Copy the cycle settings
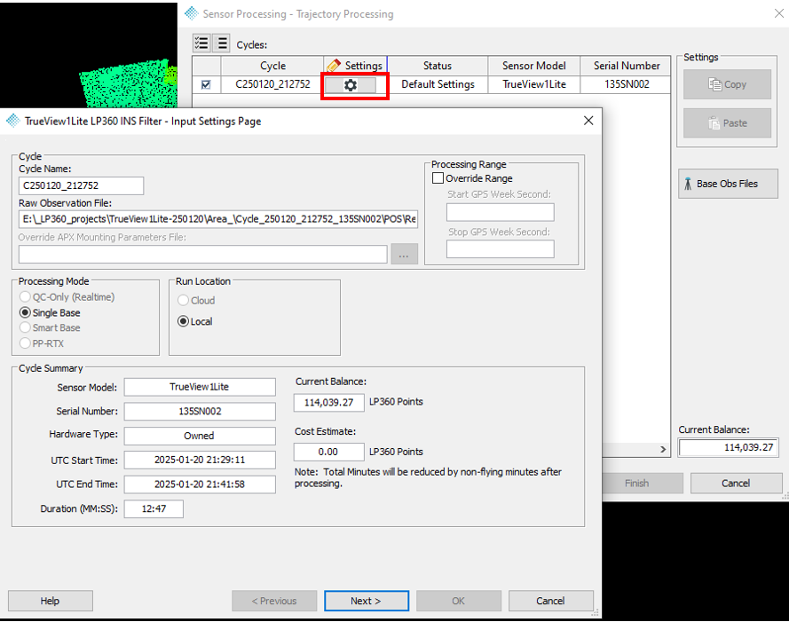This screenshot has height=622, width=789. (727, 84)
